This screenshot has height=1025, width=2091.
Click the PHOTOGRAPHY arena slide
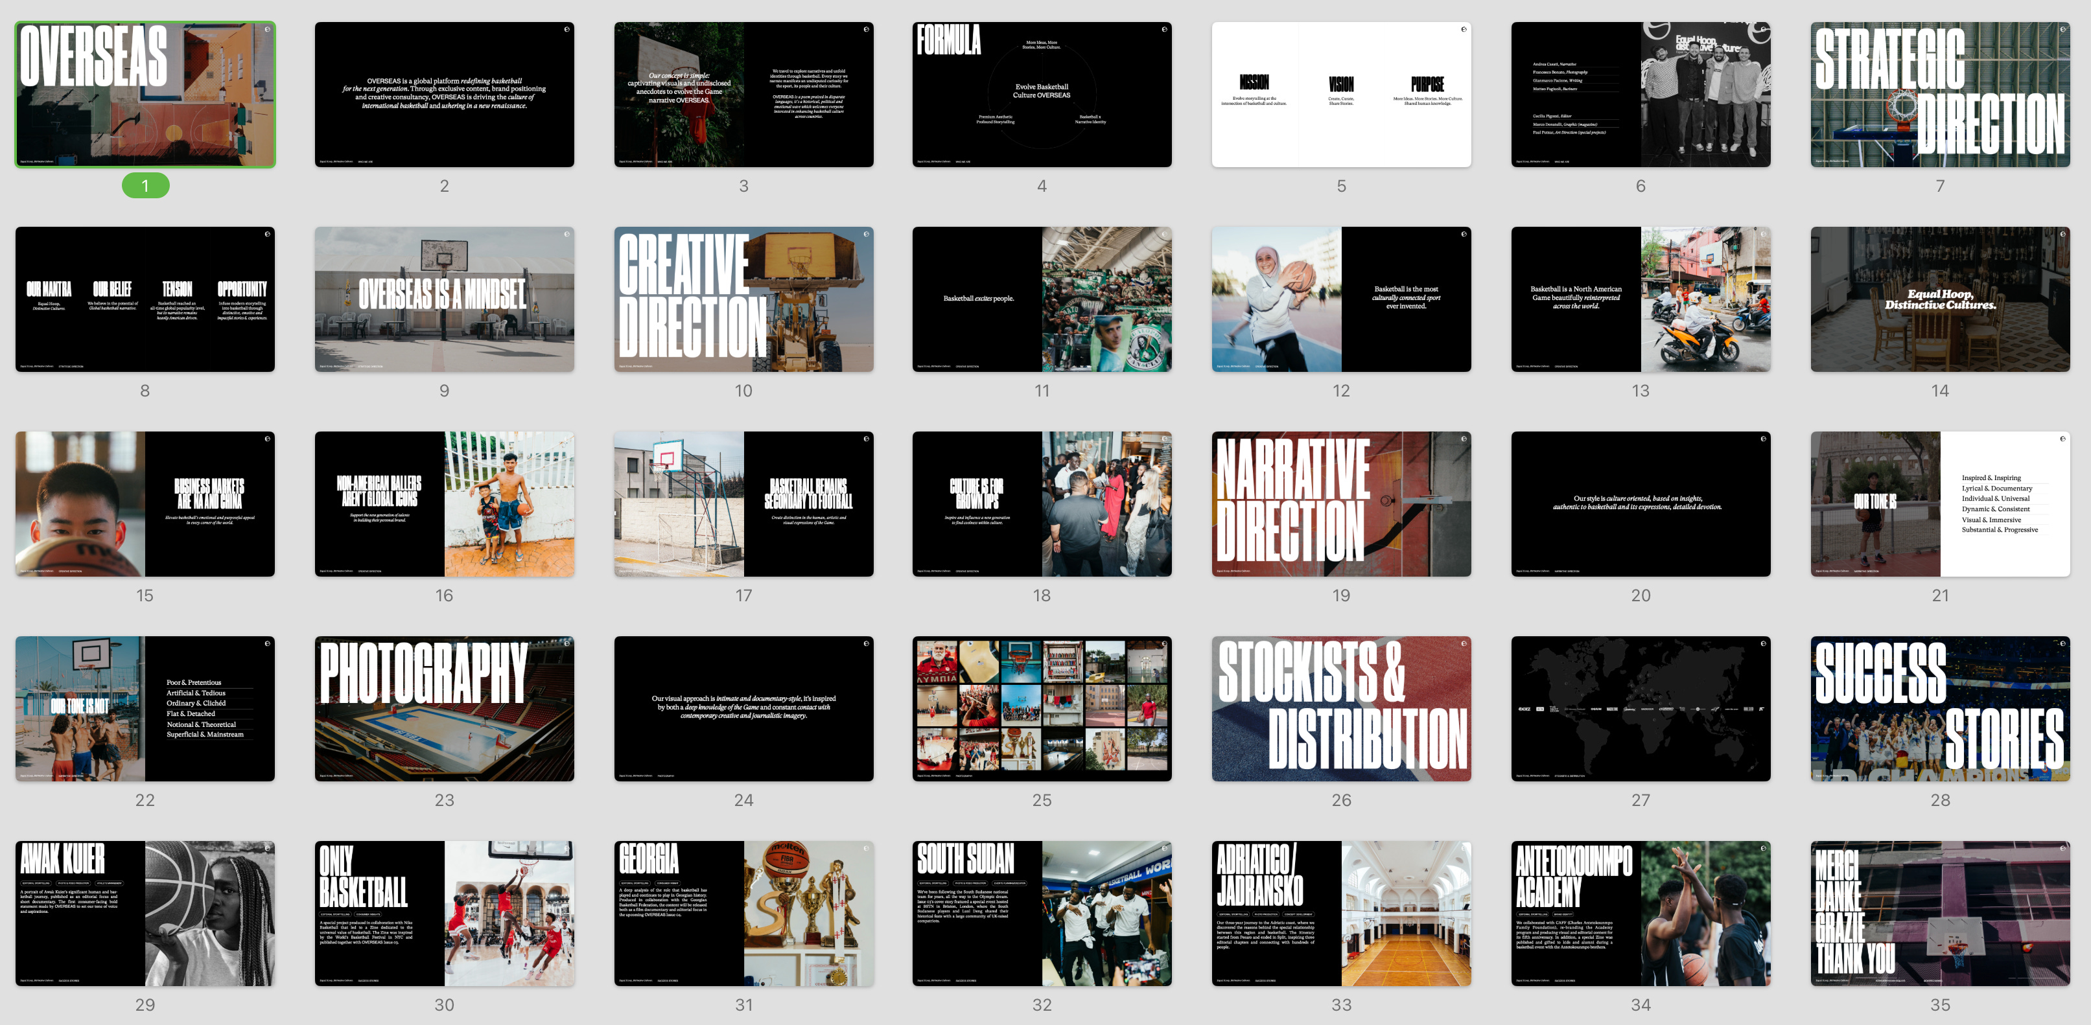pos(444,708)
